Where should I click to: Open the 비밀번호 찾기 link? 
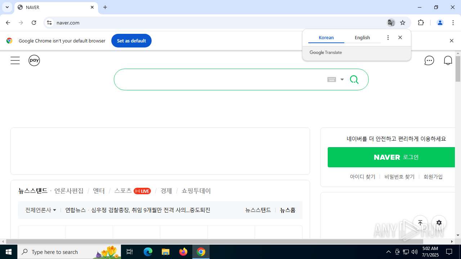pyautogui.click(x=399, y=177)
